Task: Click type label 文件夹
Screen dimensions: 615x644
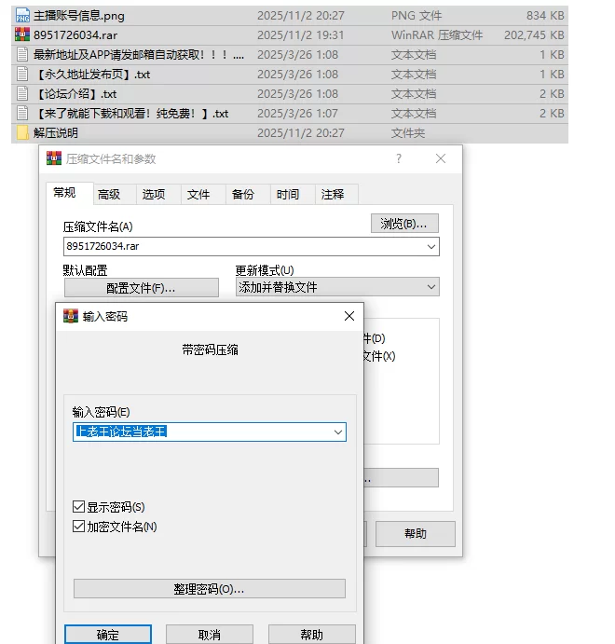Action: pos(408,133)
